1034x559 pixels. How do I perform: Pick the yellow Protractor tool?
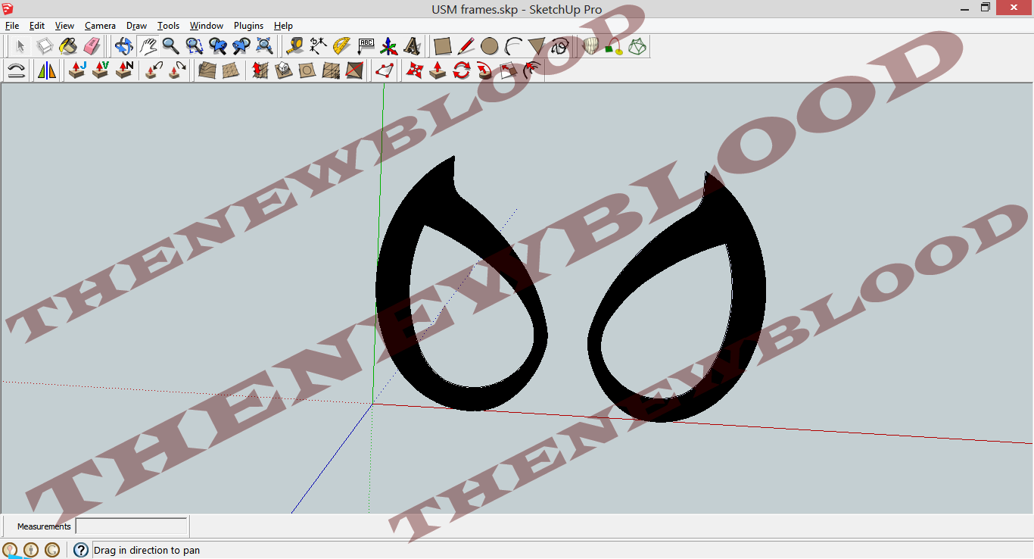[342, 46]
